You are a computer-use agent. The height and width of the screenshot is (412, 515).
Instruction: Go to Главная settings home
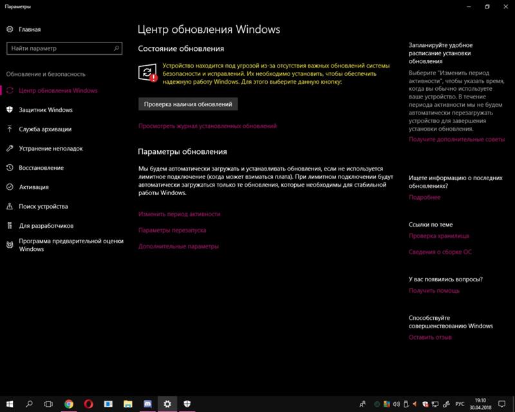coord(30,29)
